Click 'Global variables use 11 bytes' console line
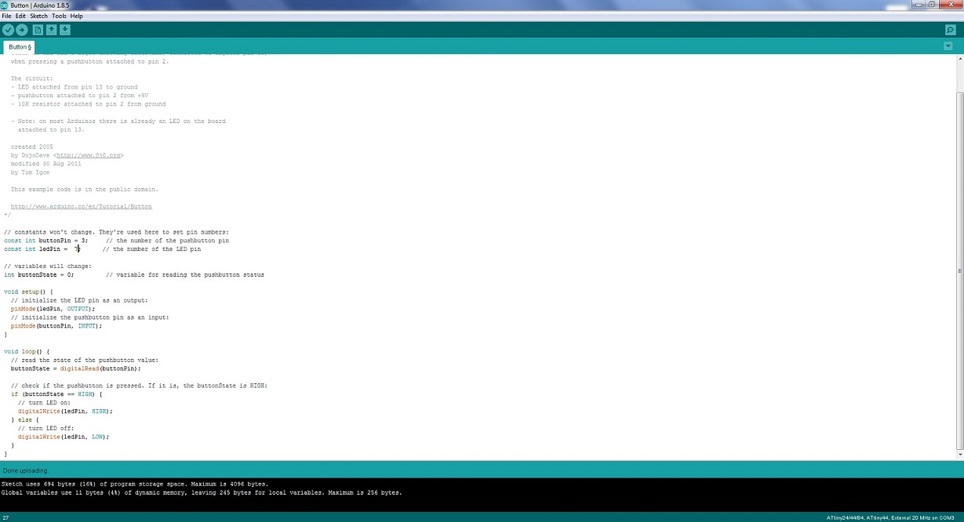The width and height of the screenshot is (964, 522). (202, 493)
